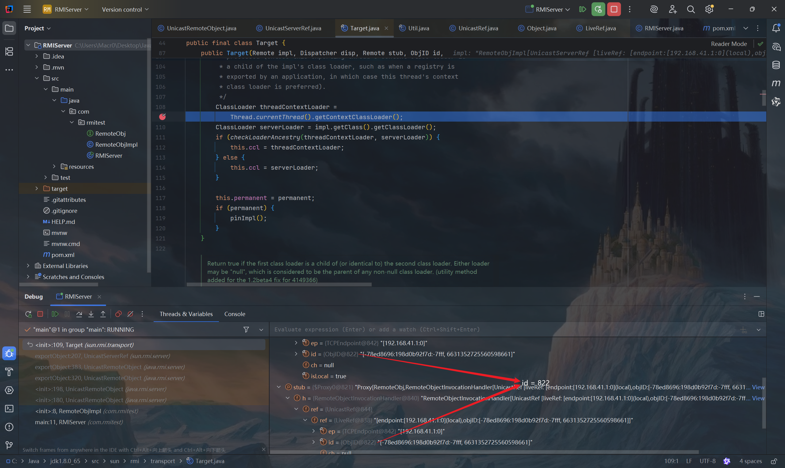Open the main hamburger menu
This screenshot has height=468, width=785.
pos(27,9)
